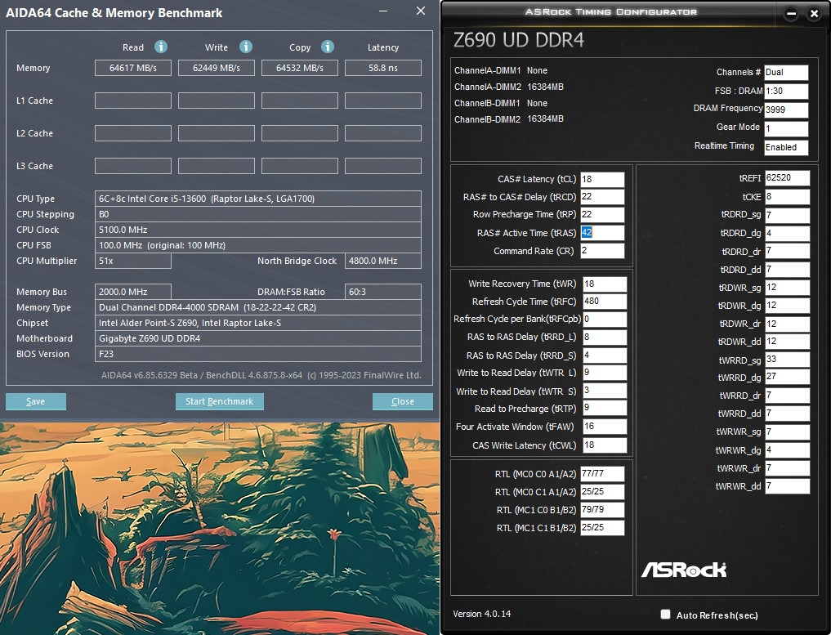Click the Close button in AIDA64
Viewport: 831px width, 635px height.
pos(403,401)
